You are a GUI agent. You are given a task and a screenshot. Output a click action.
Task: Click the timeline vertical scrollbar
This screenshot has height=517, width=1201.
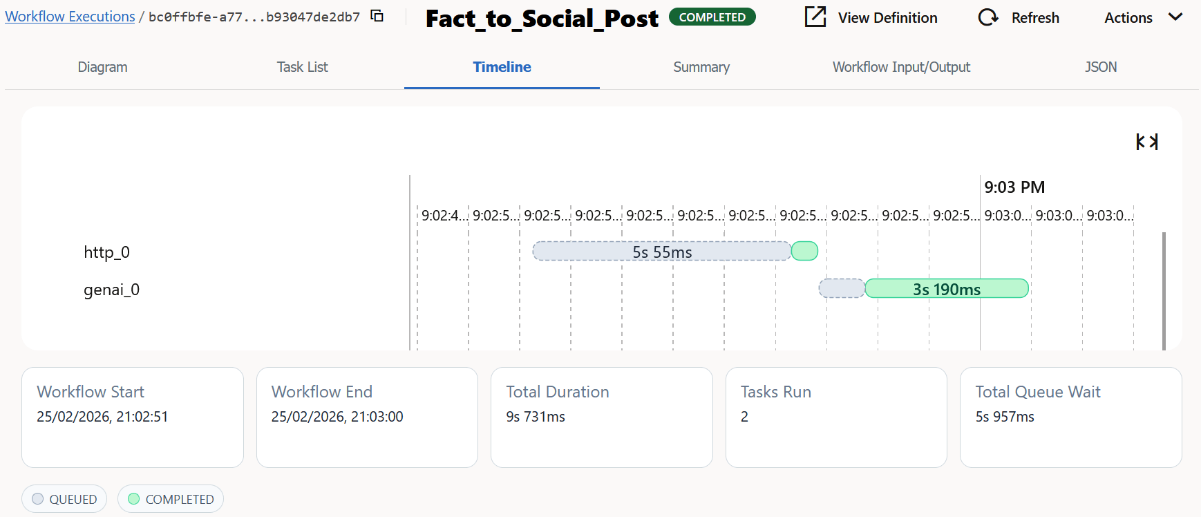[x=1164, y=291]
